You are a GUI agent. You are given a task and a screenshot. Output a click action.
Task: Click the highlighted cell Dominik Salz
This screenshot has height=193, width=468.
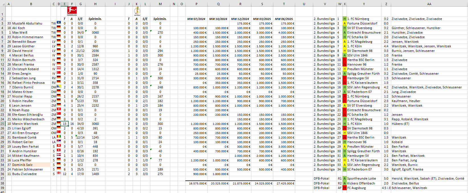coord(31,165)
